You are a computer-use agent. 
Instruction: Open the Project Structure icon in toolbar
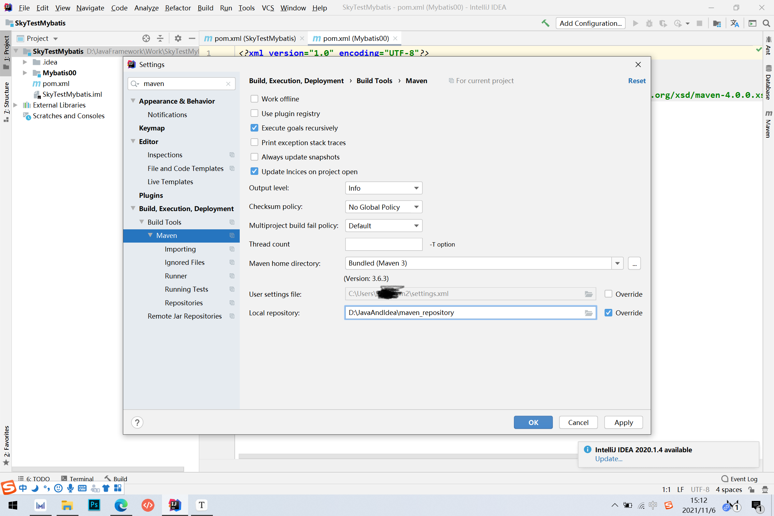[x=717, y=23]
